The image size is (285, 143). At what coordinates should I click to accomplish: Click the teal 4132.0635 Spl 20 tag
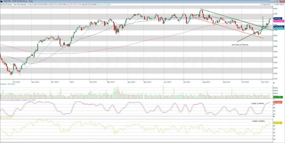pyautogui.click(x=279, y=28)
